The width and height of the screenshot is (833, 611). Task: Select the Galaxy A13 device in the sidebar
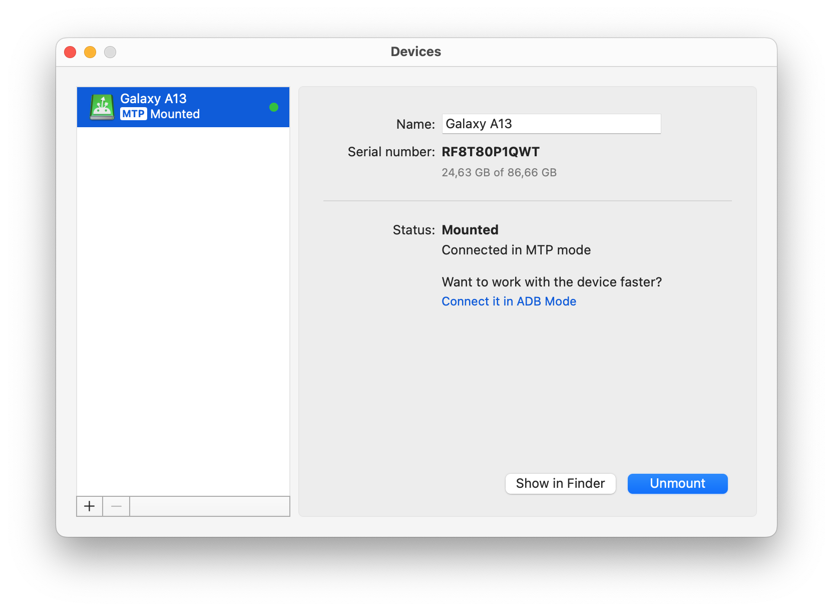point(183,107)
